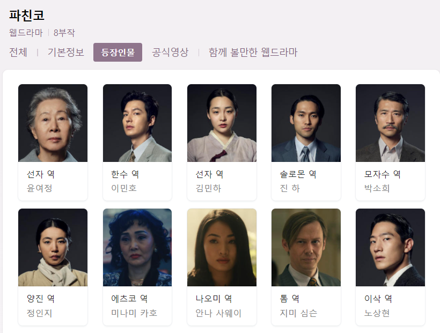This screenshot has width=440, height=333.
Task: Open the 공식영상 tab
Action: [x=170, y=52]
